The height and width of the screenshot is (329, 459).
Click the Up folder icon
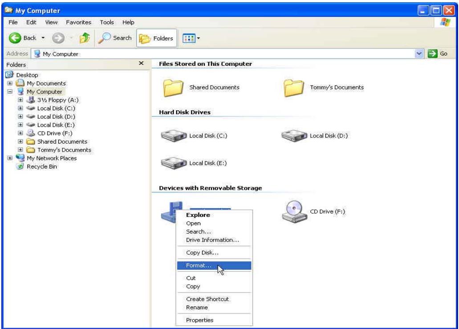[x=85, y=38]
